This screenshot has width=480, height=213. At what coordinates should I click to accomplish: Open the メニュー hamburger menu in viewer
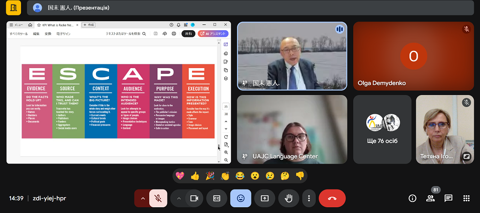click(16, 24)
